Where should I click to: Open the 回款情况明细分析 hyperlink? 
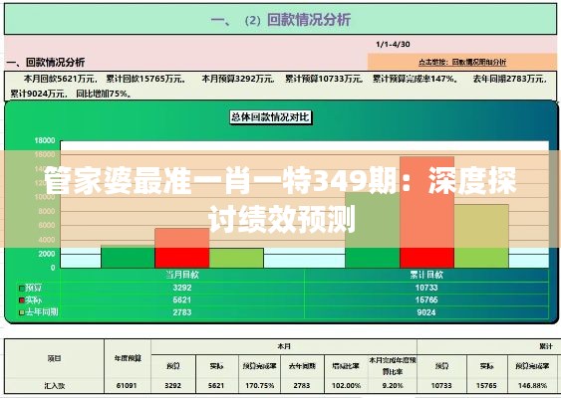click(462, 62)
